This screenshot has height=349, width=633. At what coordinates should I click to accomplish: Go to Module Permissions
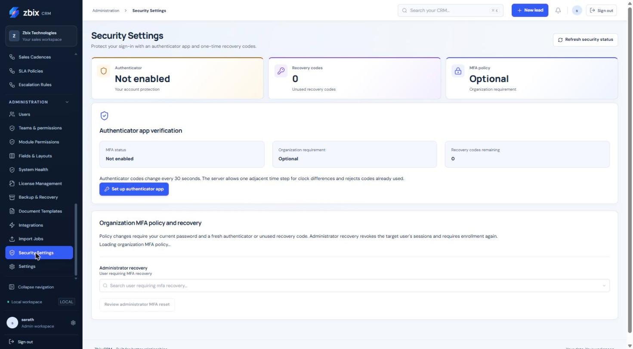click(39, 142)
